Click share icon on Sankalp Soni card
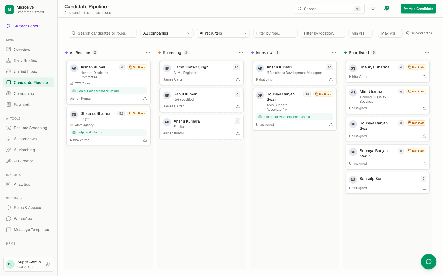443x276 pixels. click(x=424, y=188)
